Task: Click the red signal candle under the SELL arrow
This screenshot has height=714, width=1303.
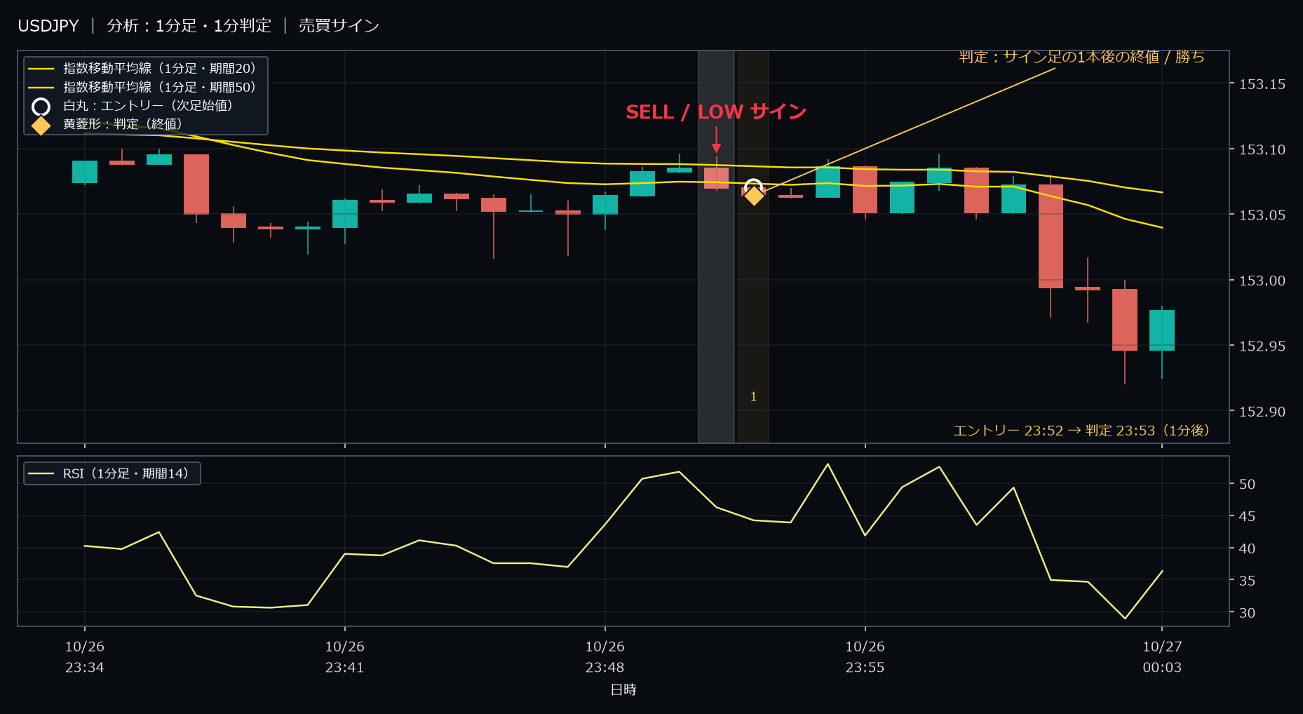Action: [716, 178]
